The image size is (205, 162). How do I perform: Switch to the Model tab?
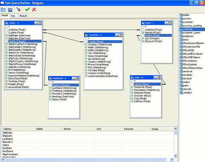coord(5,15)
